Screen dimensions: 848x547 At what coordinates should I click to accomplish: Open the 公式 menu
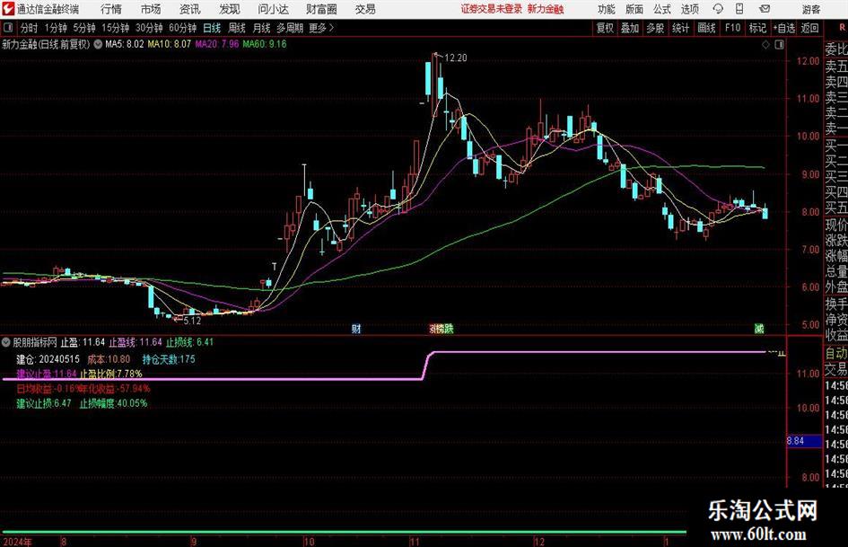coord(662,9)
